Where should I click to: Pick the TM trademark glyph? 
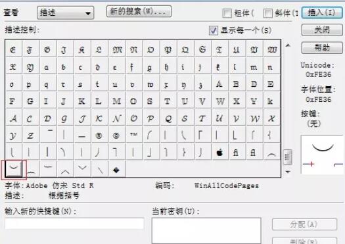coord(133,135)
